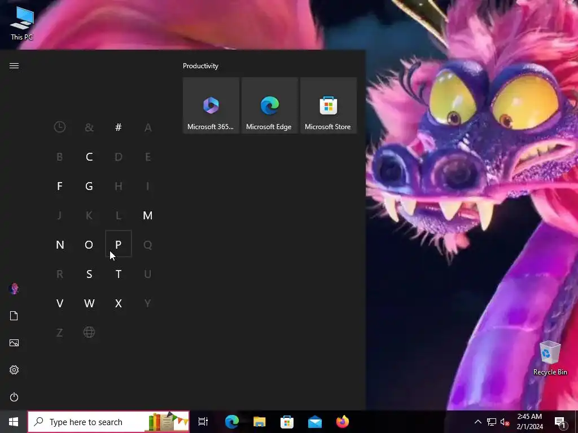
Task: Jump to letter V apps
Action: [x=60, y=303]
